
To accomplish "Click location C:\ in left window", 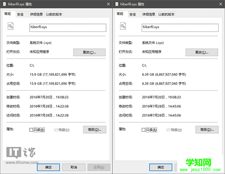I will (32, 66).
